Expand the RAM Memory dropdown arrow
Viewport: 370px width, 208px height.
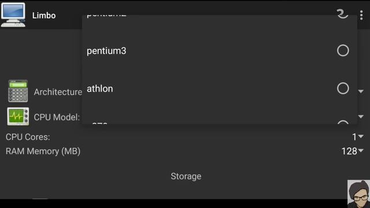tap(361, 150)
